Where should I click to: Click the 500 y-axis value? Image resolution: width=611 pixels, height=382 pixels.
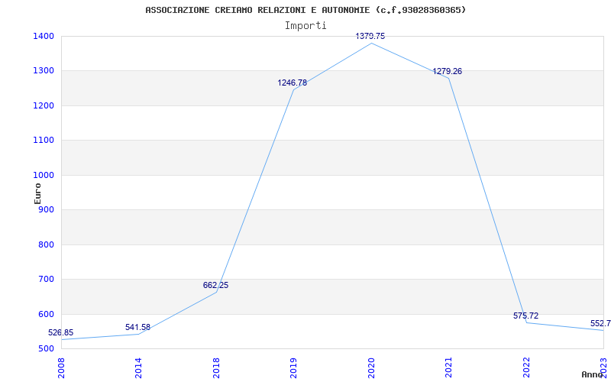tap(44, 349)
